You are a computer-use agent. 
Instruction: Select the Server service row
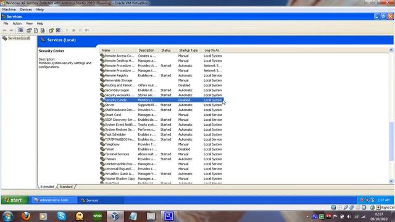(x=161, y=105)
